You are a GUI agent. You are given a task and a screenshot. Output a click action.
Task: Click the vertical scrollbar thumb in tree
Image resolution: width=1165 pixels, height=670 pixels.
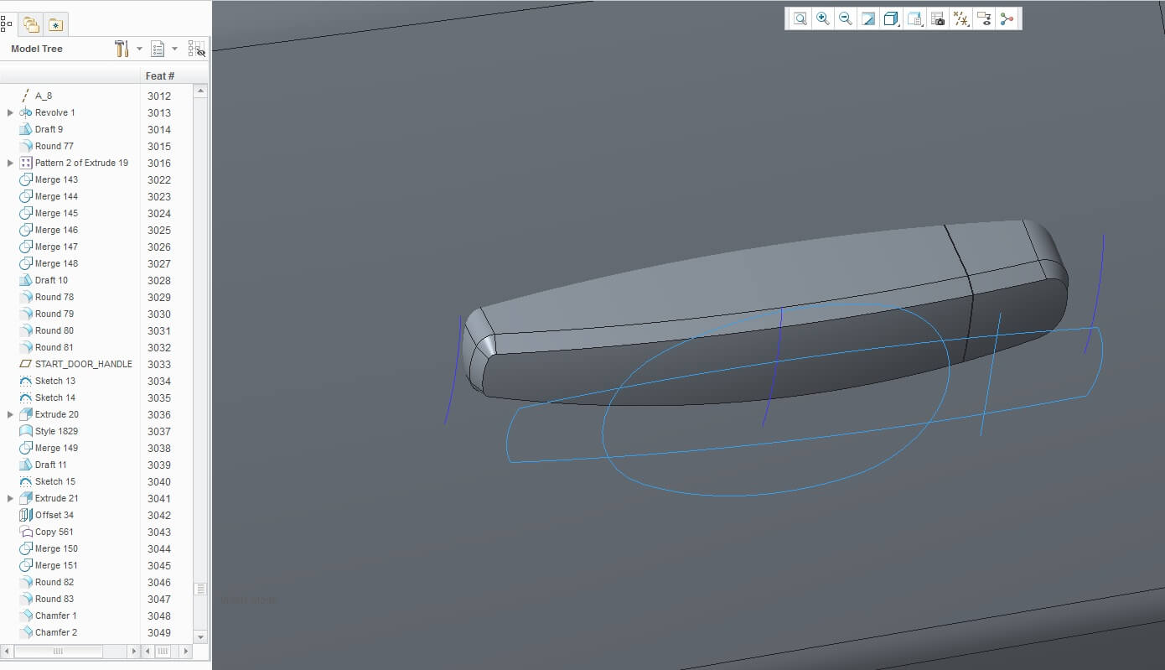pyautogui.click(x=200, y=589)
